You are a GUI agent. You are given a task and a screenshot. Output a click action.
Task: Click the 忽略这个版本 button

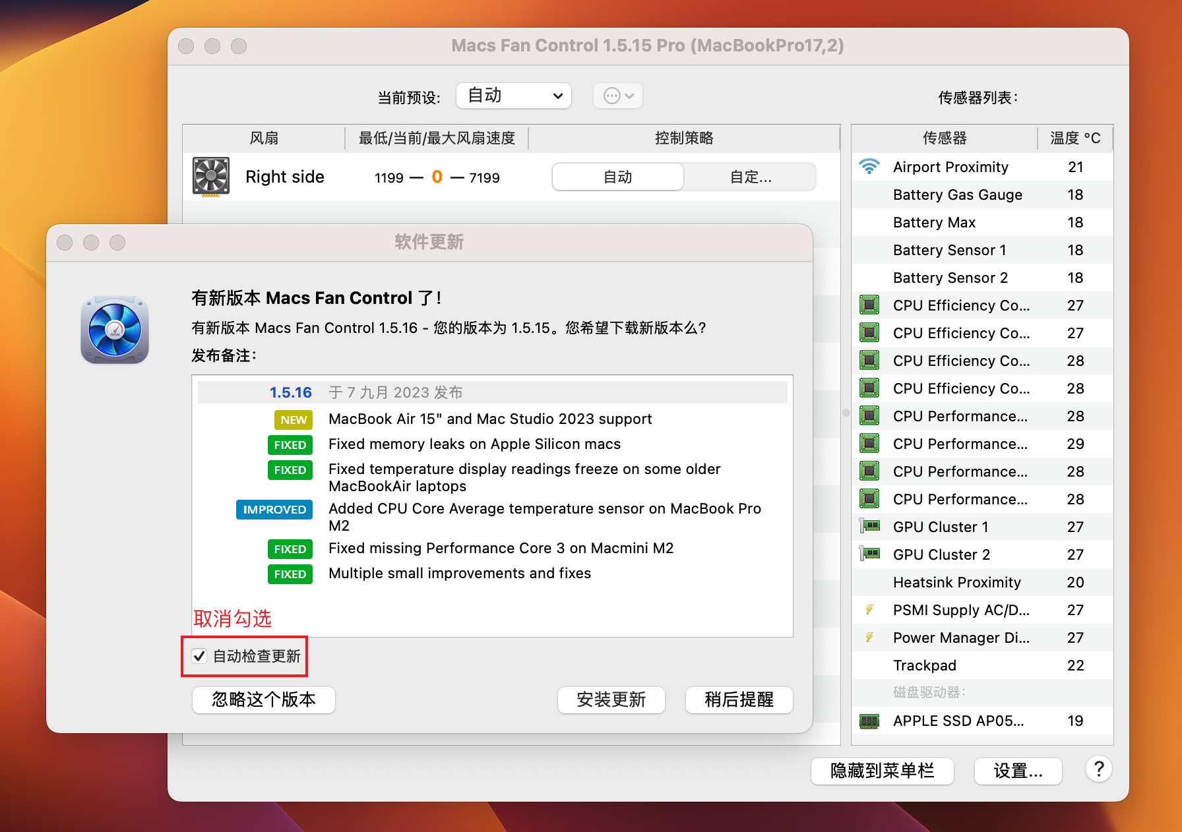click(x=264, y=699)
